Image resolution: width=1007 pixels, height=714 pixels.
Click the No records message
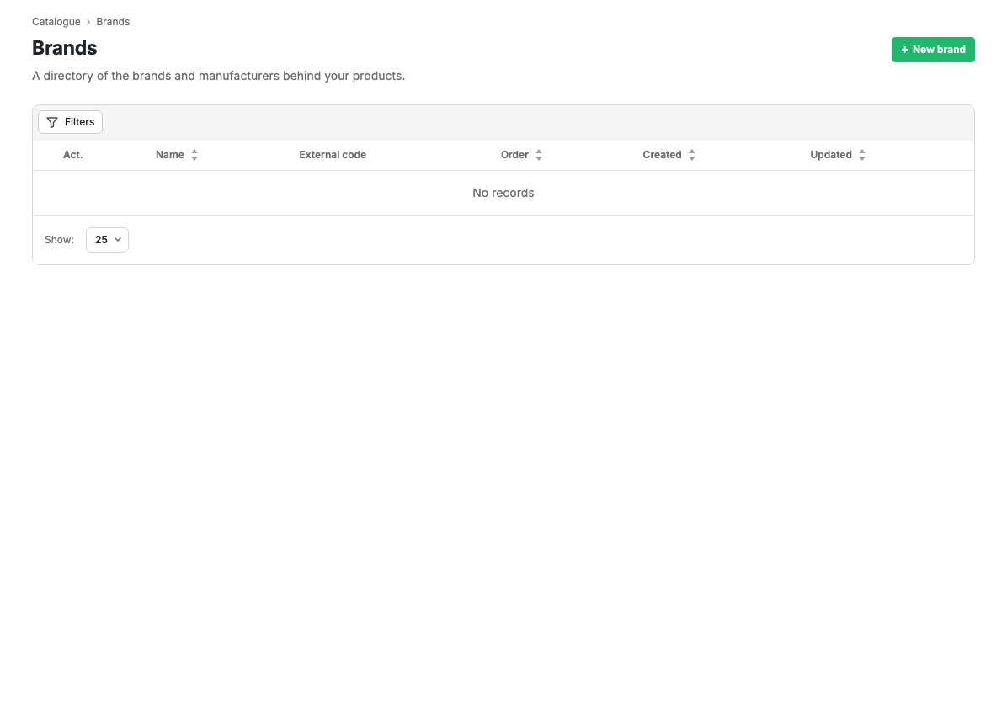pos(504,193)
